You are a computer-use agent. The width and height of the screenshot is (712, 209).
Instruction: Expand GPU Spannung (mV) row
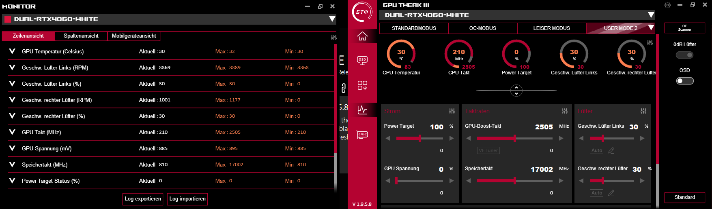point(12,148)
